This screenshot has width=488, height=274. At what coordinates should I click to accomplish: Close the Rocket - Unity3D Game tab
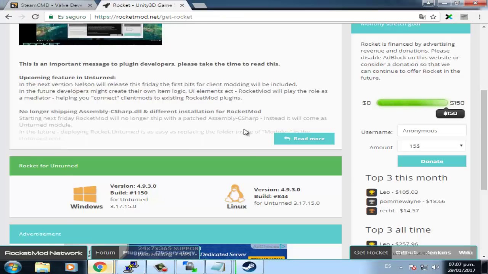182,5
